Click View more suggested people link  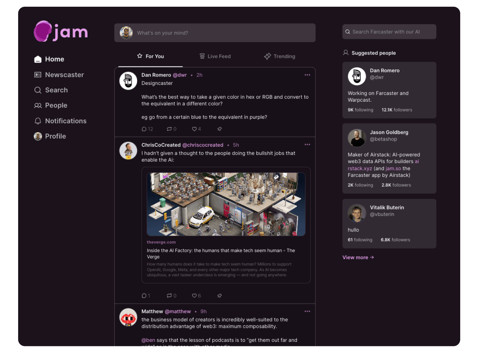(x=358, y=257)
